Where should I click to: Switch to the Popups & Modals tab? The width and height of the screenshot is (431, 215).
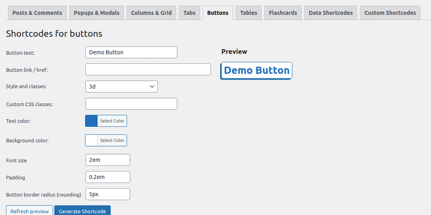coord(96,13)
